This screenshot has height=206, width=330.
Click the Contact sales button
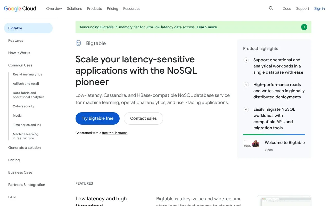point(143,118)
